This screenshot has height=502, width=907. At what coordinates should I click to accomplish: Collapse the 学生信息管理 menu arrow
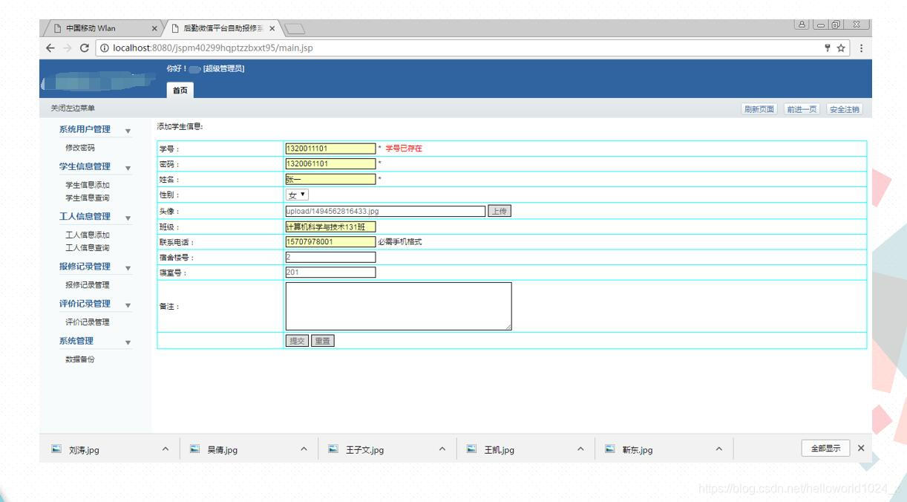pos(128,169)
